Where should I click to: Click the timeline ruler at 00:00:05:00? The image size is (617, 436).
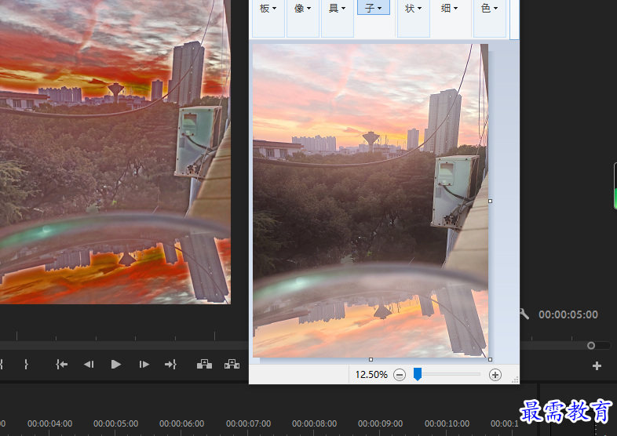115,423
